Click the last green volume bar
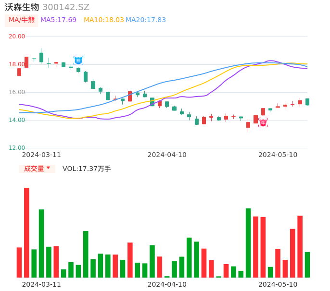 click(307, 265)
